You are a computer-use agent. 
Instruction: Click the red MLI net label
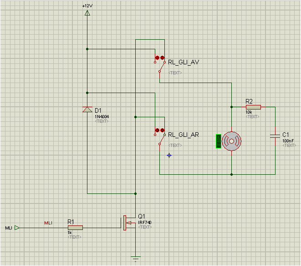(48, 223)
